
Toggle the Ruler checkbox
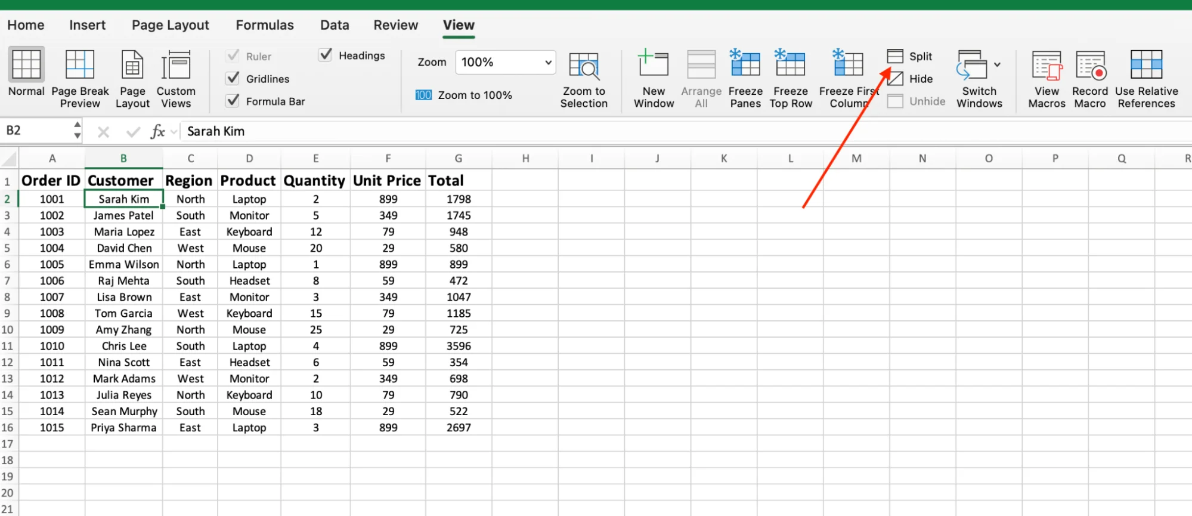tap(233, 56)
